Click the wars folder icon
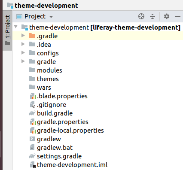Viewport: 183px width, 170px height. (32, 87)
